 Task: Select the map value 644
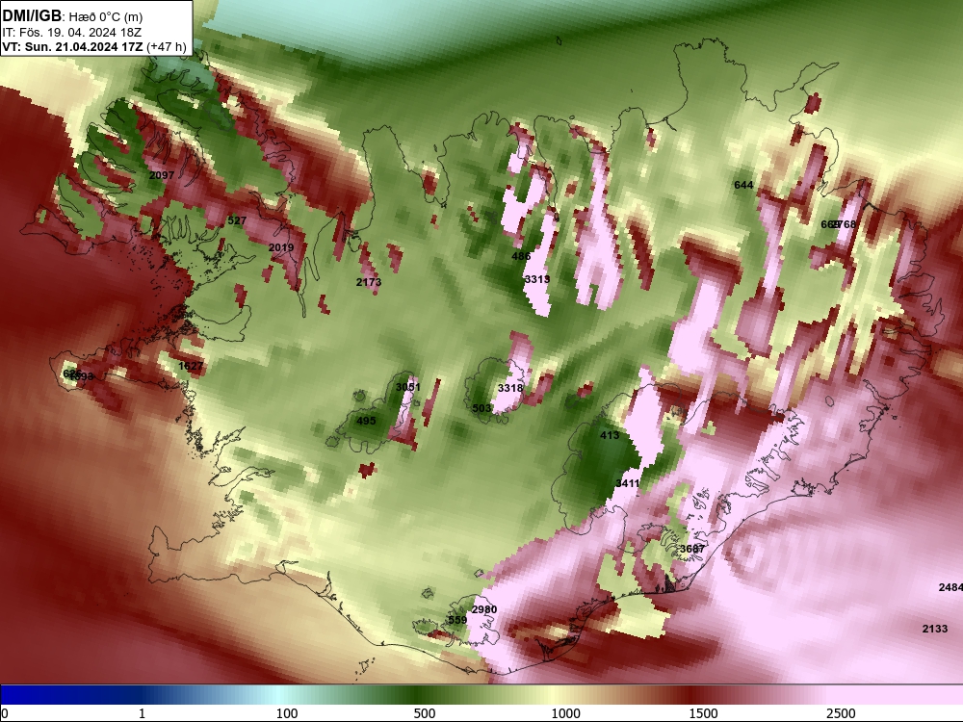click(743, 185)
